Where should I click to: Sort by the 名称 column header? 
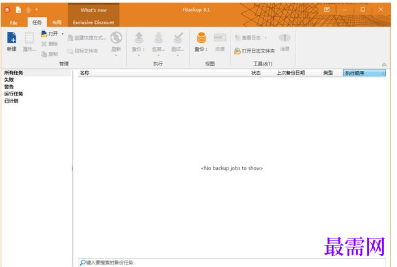coord(85,73)
